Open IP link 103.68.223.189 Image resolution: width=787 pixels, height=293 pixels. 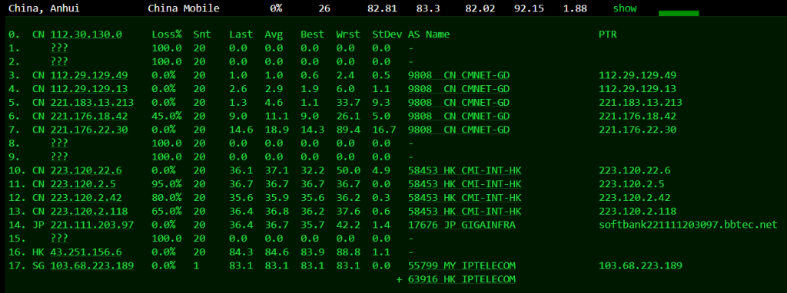tap(92, 265)
